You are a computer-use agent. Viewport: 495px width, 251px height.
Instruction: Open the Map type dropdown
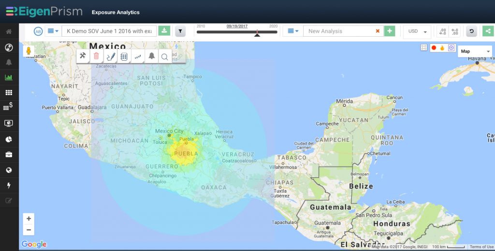pos(475,51)
